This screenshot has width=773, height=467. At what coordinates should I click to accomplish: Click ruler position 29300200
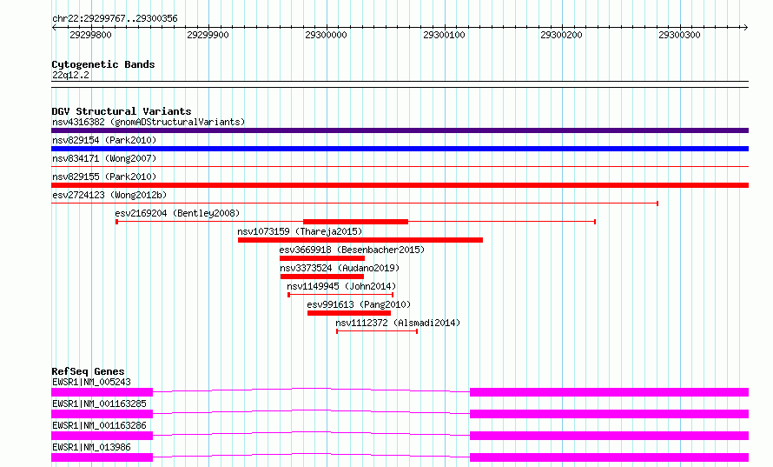click(x=561, y=35)
